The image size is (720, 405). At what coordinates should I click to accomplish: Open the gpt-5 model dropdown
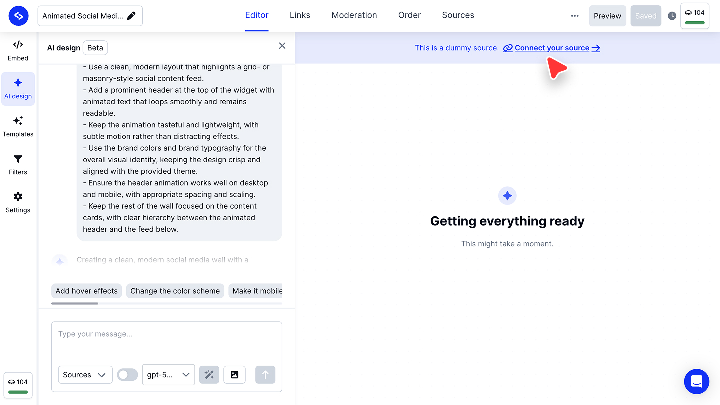pyautogui.click(x=169, y=375)
